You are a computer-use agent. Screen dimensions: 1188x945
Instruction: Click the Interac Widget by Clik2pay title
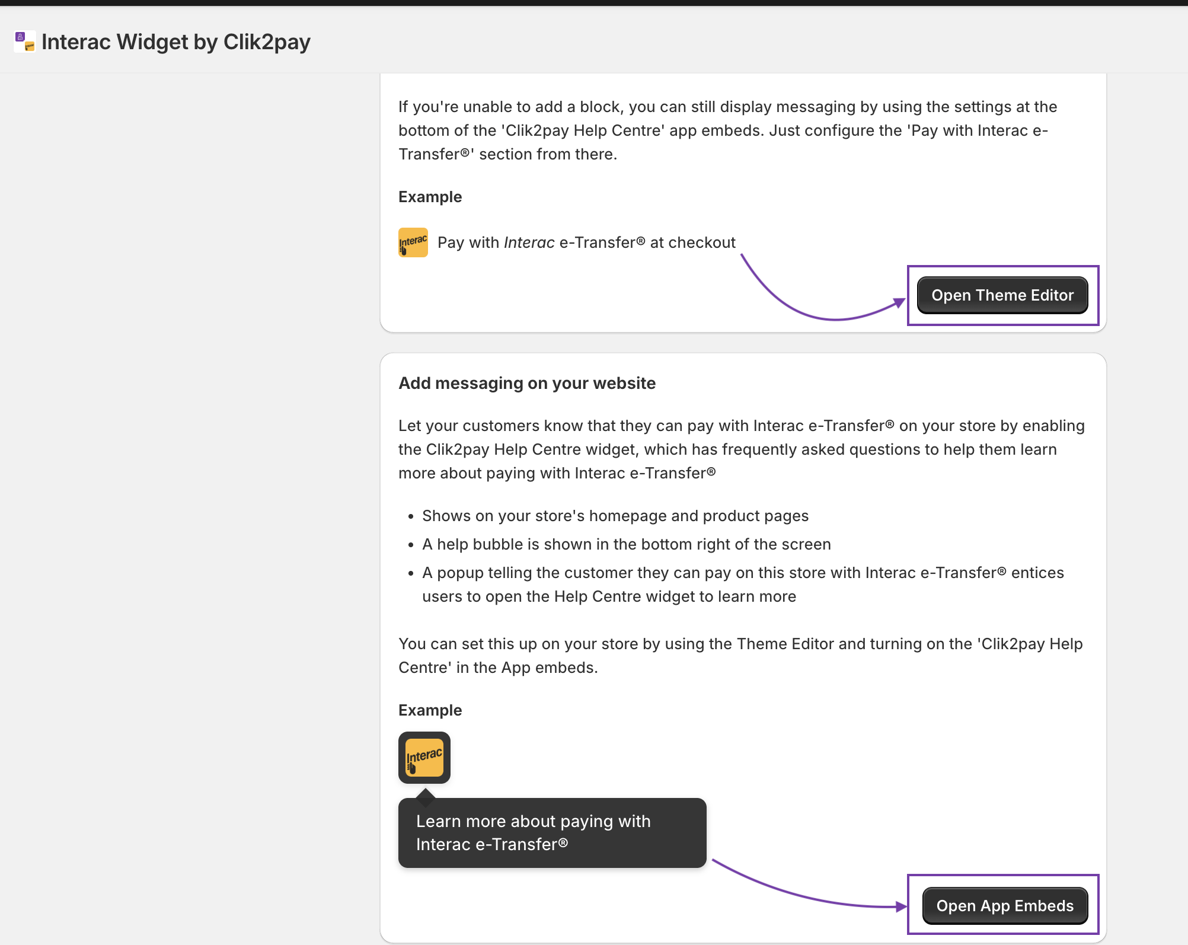pos(176,42)
